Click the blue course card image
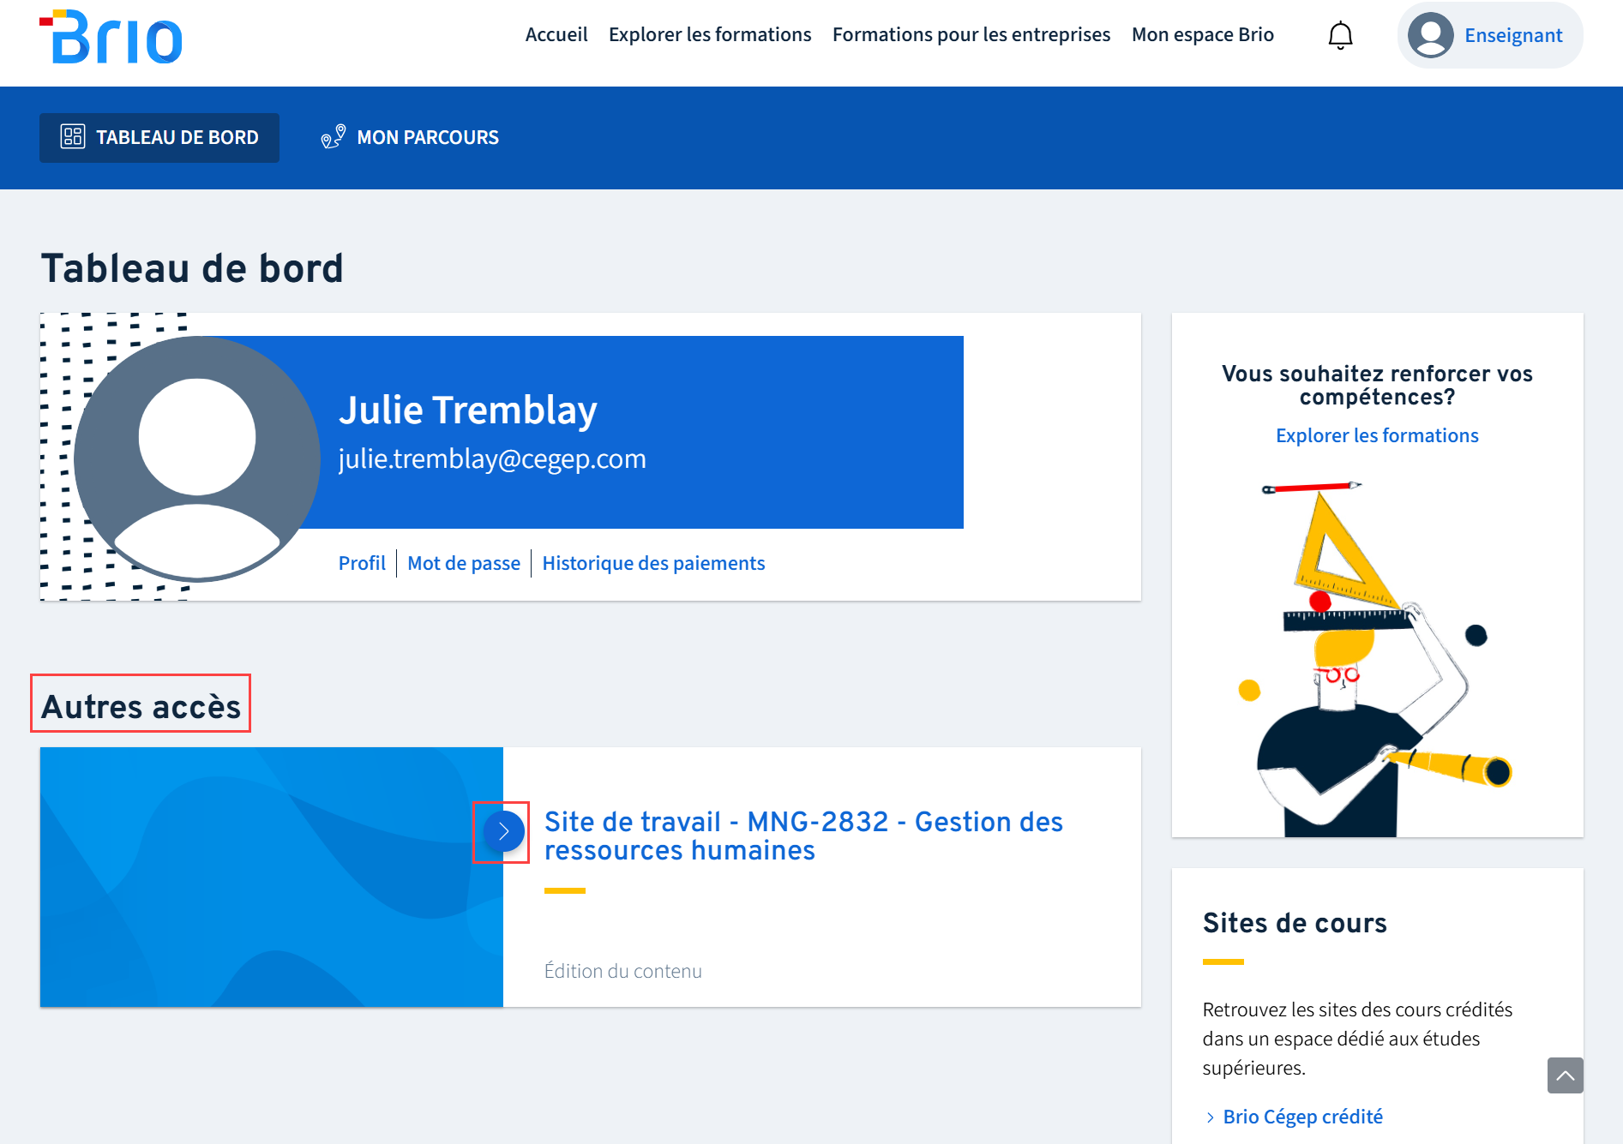The image size is (1623, 1144). pyautogui.click(x=271, y=877)
